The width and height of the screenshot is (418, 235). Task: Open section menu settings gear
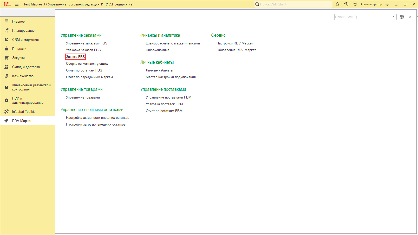402,17
